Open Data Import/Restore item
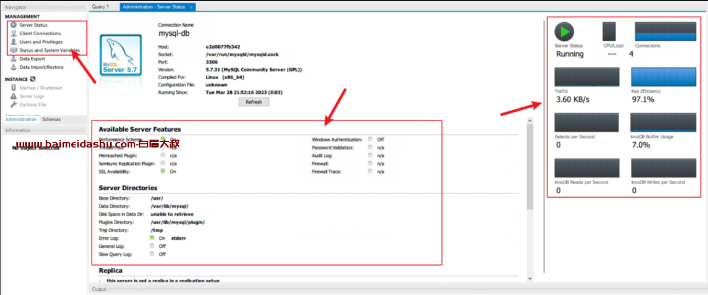The width and height of the screenshot is (708, 295). [41, 67]
